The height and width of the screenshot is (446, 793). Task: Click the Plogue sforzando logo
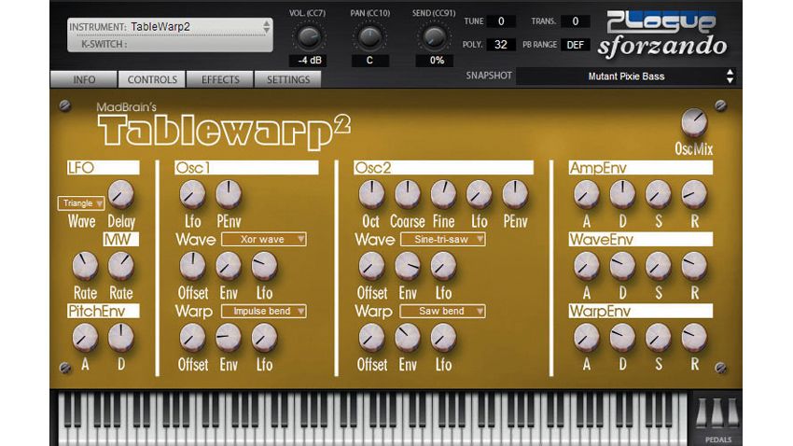662,33
